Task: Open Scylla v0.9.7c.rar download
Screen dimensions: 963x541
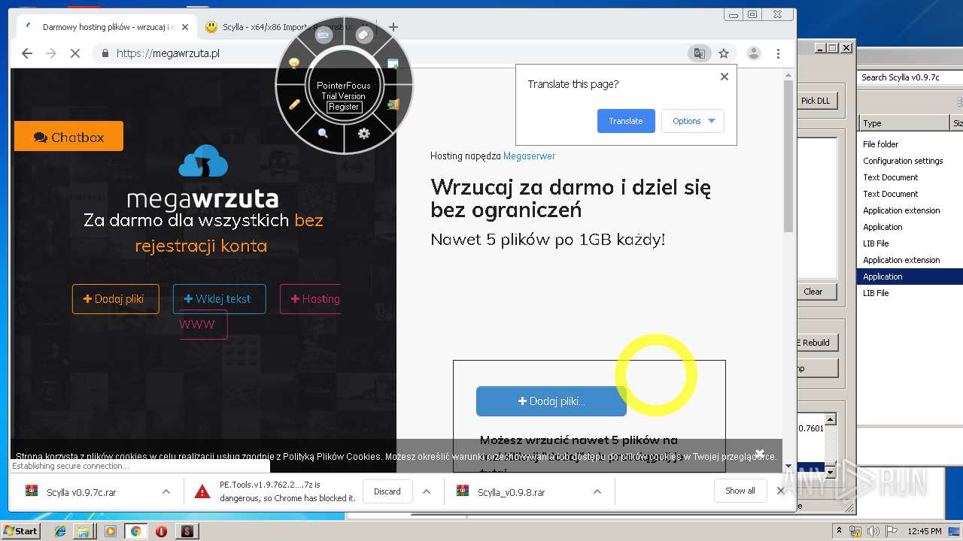Action: (83, 492)
